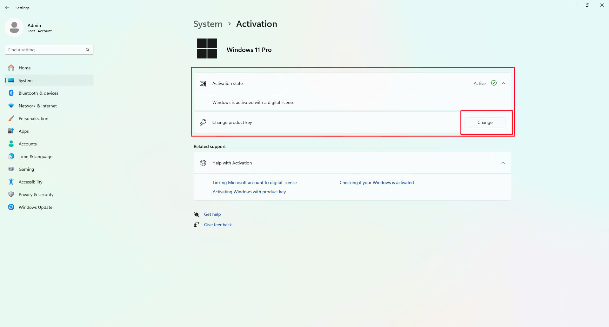This screenshot has height=327, width=609.
Task: Restore down the Settings window
Action: (587, 5)
